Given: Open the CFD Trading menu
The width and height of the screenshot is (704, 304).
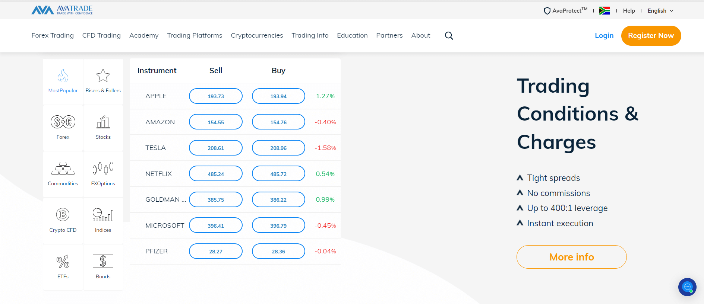Looking at the screenshot, I should [101, 35].
